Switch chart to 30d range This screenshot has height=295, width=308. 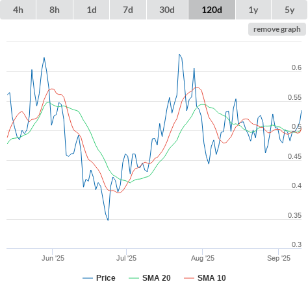[167, 10]
